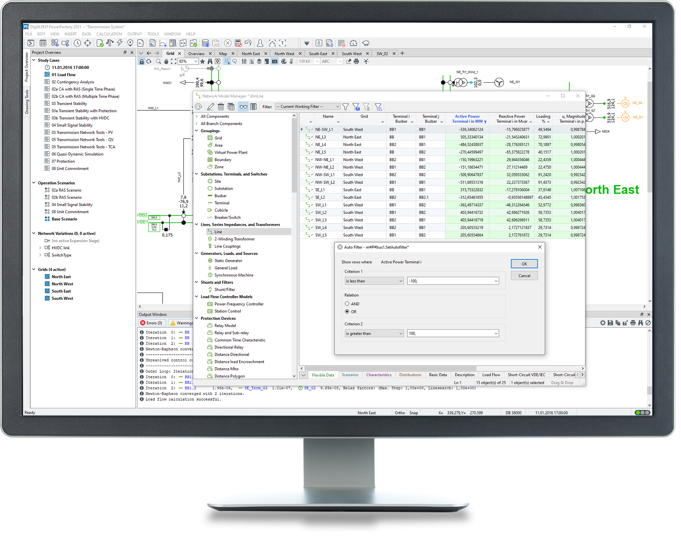Click pencil edit icon in Network Model Manager
The width and height of the screenshot is (681, 546).
tap(211, 107)
